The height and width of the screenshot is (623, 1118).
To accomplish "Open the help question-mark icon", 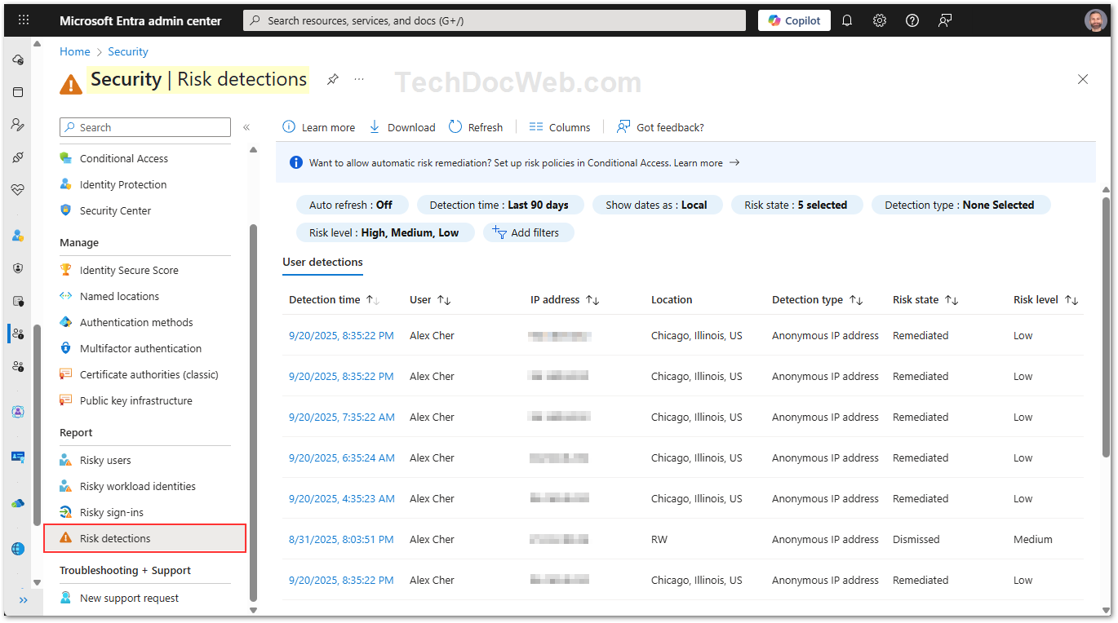I will pos(912,20).
